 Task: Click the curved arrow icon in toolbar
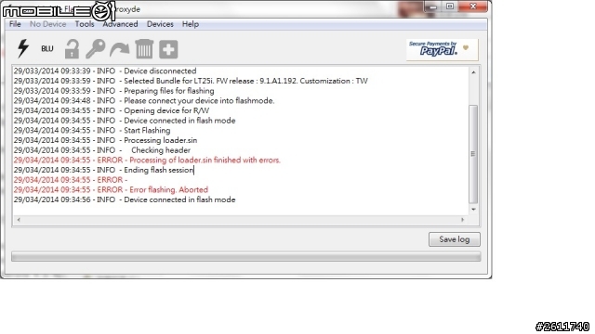coord(120,49)
